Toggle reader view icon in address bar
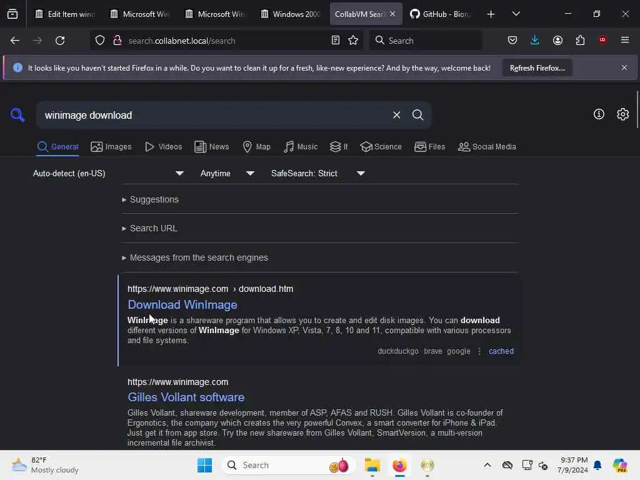This screenshot has height=480, width=640. pyautogui.click(x=336, y=41)
